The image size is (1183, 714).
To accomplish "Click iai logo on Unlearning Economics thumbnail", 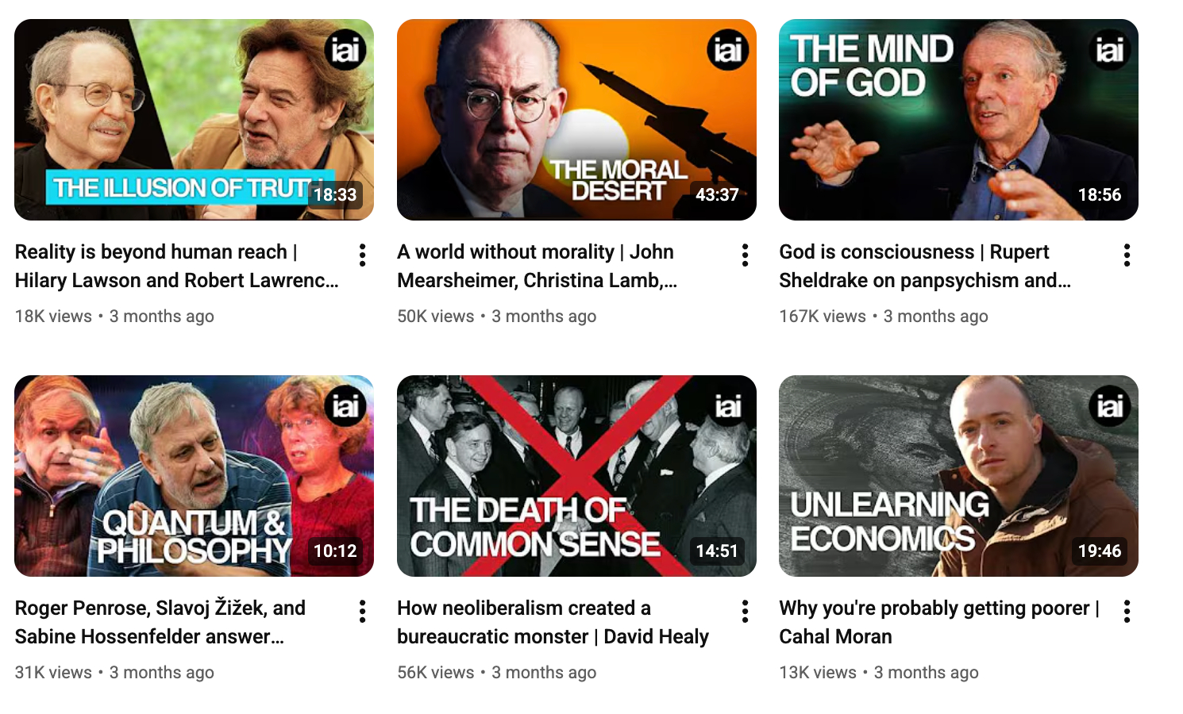I will point(1109,406).
